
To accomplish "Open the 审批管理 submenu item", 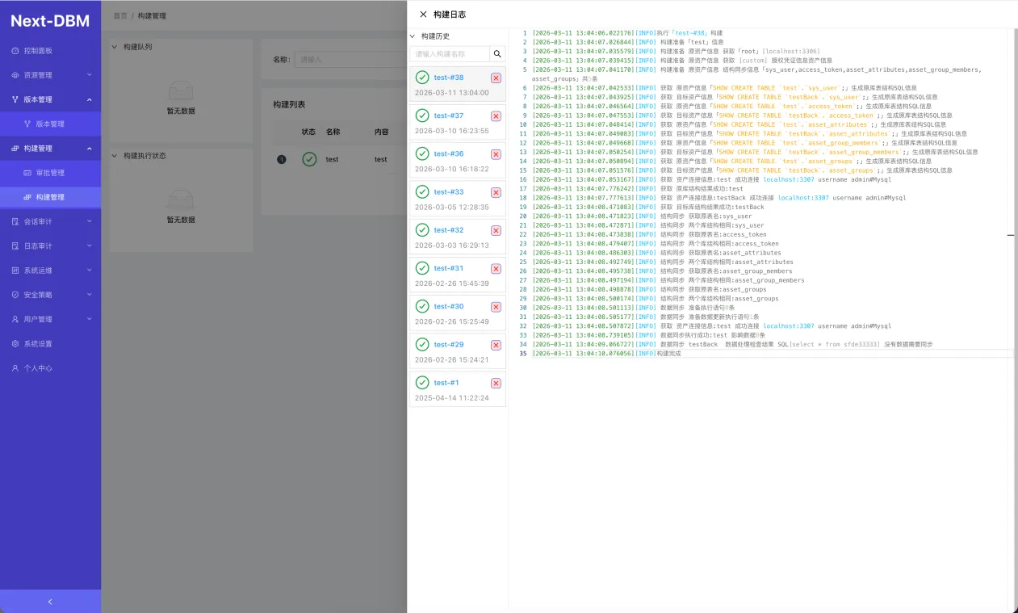I will [x=50, y=173].
